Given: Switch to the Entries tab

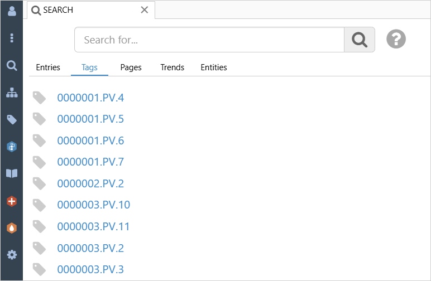Looking at the screenshot, I should (48, 67).
